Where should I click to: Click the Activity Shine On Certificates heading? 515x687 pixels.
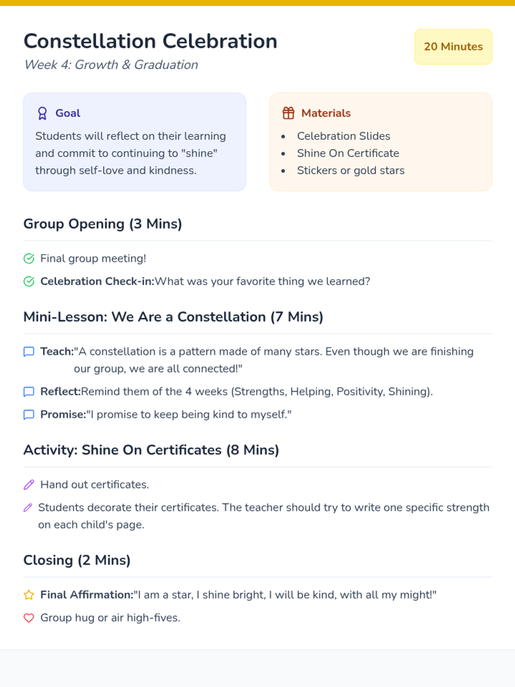pos(151,450)
